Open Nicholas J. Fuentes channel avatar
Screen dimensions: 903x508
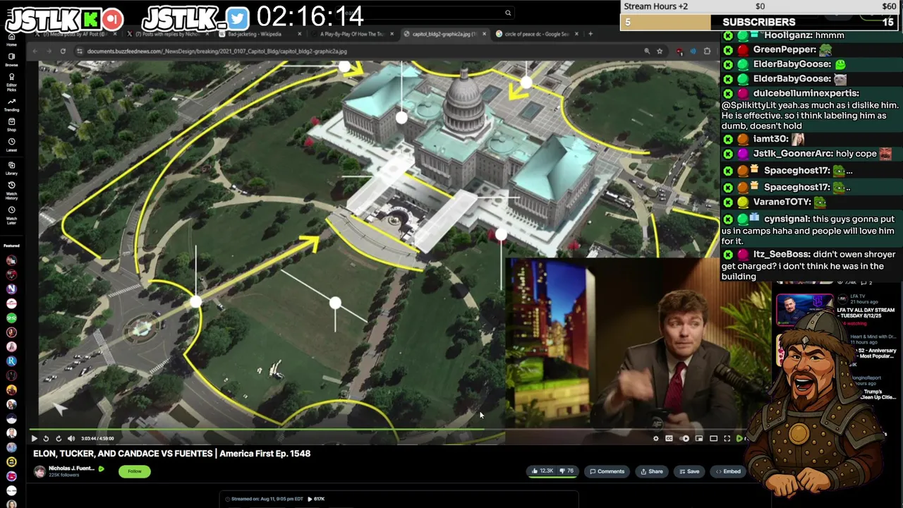(40, 471)
